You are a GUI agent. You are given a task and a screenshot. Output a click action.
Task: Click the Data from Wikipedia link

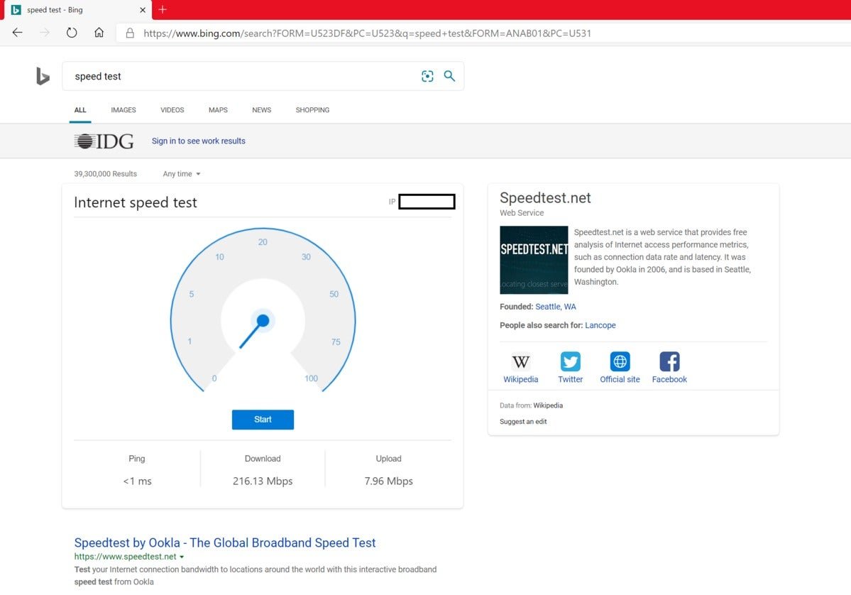pos(548,405)
